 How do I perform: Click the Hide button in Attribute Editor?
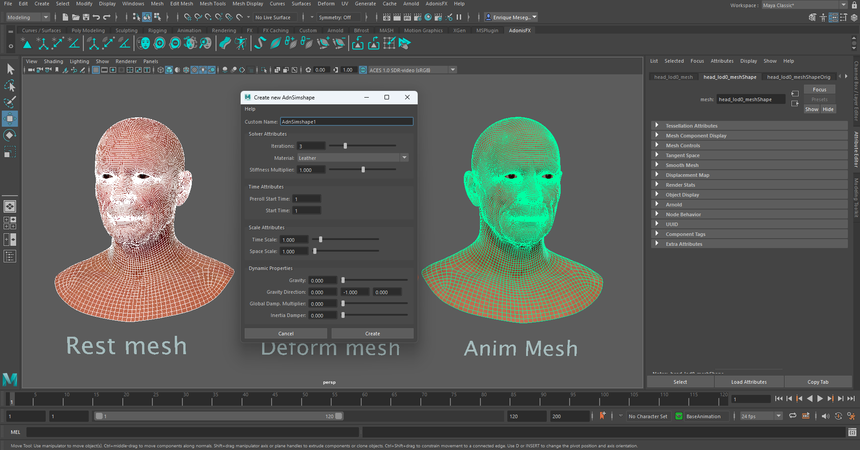pyautogui.click(x=828, y=109)
